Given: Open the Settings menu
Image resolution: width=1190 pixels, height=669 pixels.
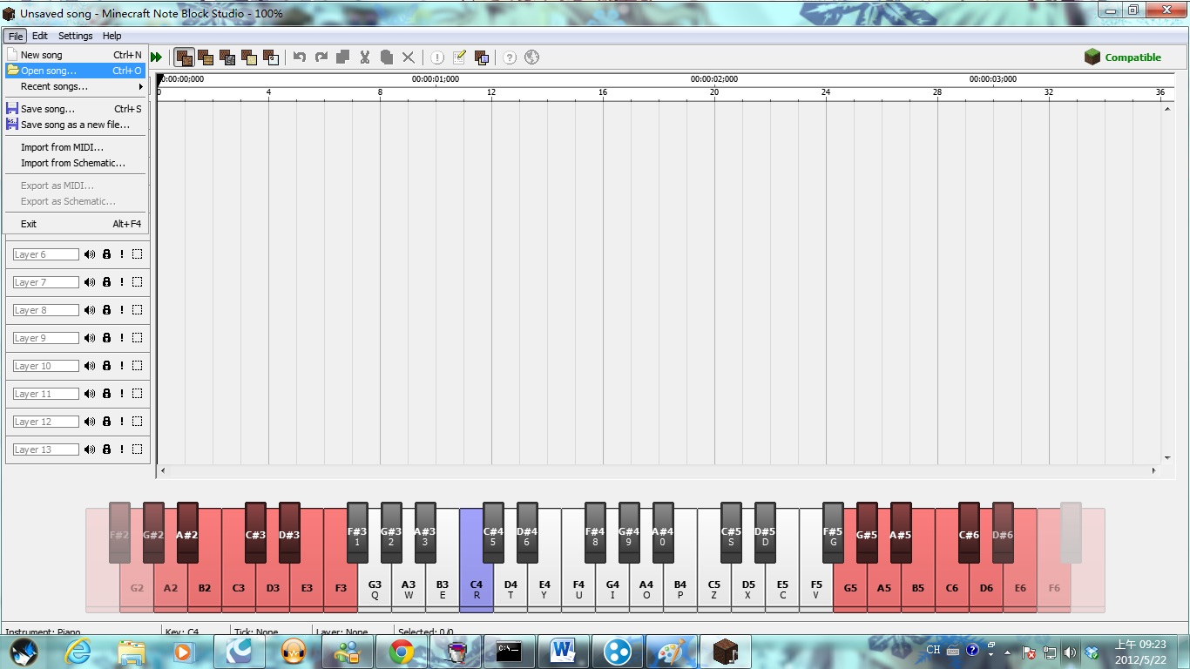Looking at the screenshot, I should pyautogui.click(x=75, y=36).
